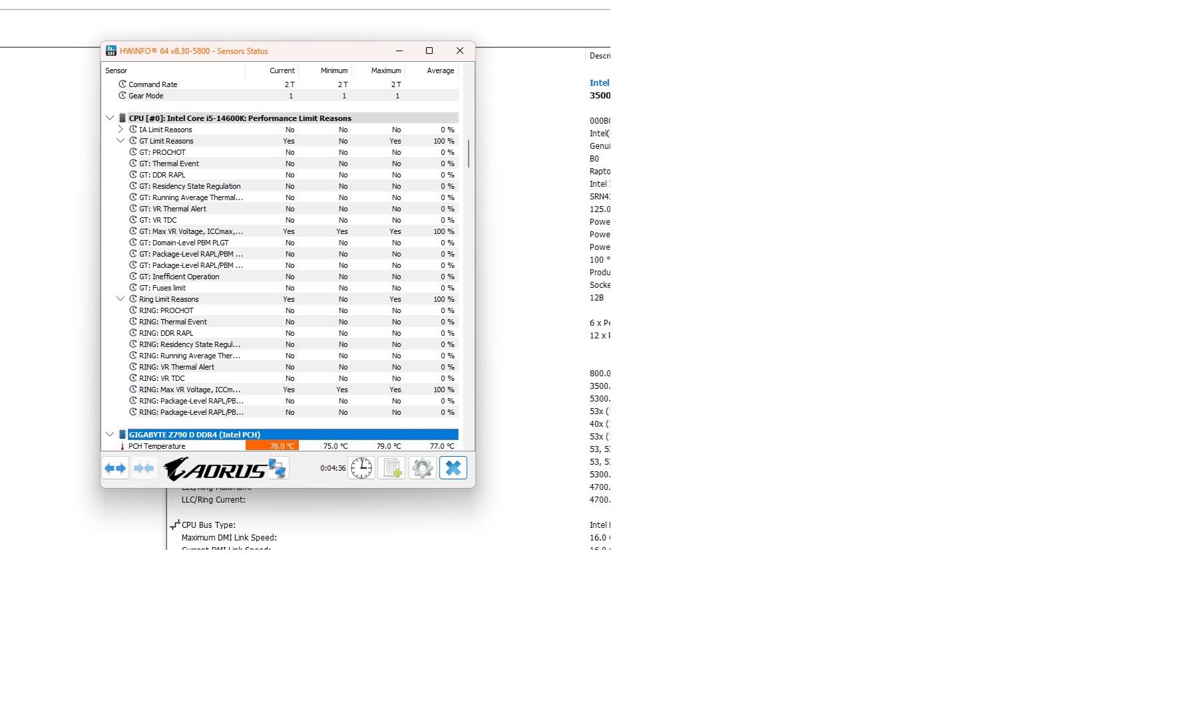
Task: Collapse the Ring Limit Reasons group
Action: (120, 299)
